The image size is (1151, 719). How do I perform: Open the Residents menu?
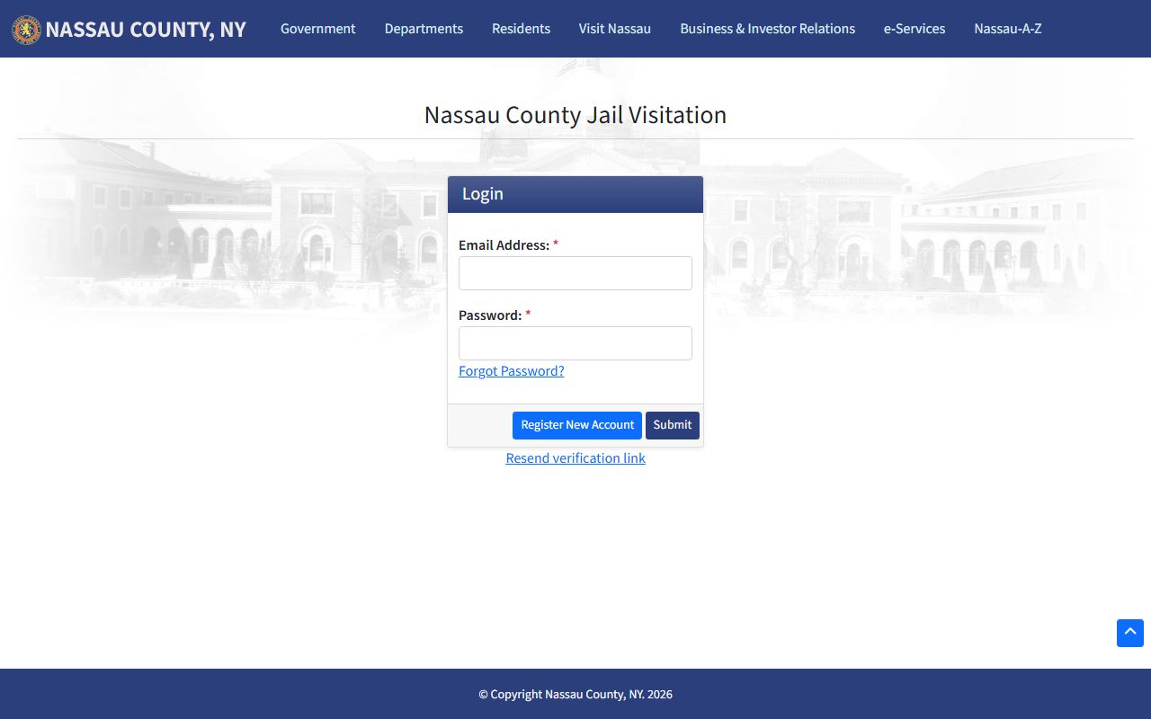pos(521,29)
